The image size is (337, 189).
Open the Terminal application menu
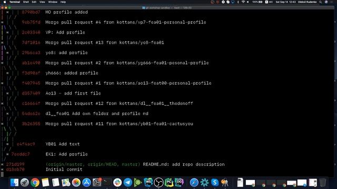[15, 2]
